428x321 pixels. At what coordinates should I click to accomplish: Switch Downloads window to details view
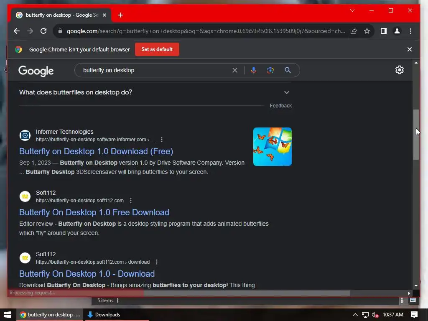[402, 301]
